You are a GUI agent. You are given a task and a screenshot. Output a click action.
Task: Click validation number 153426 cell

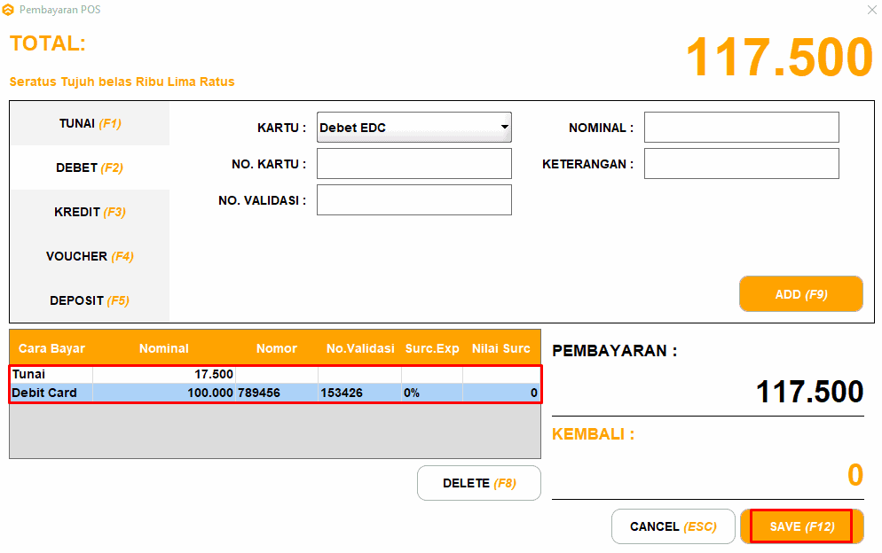point(360,393)
